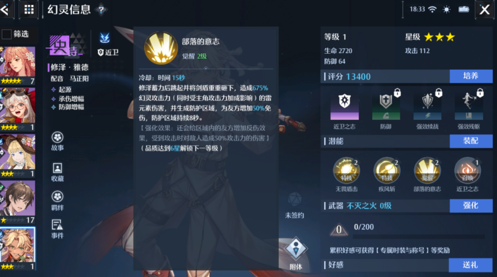Select the pink-haired five-star character thumbnail
497x277 pixels.
(x=18, y=66)
